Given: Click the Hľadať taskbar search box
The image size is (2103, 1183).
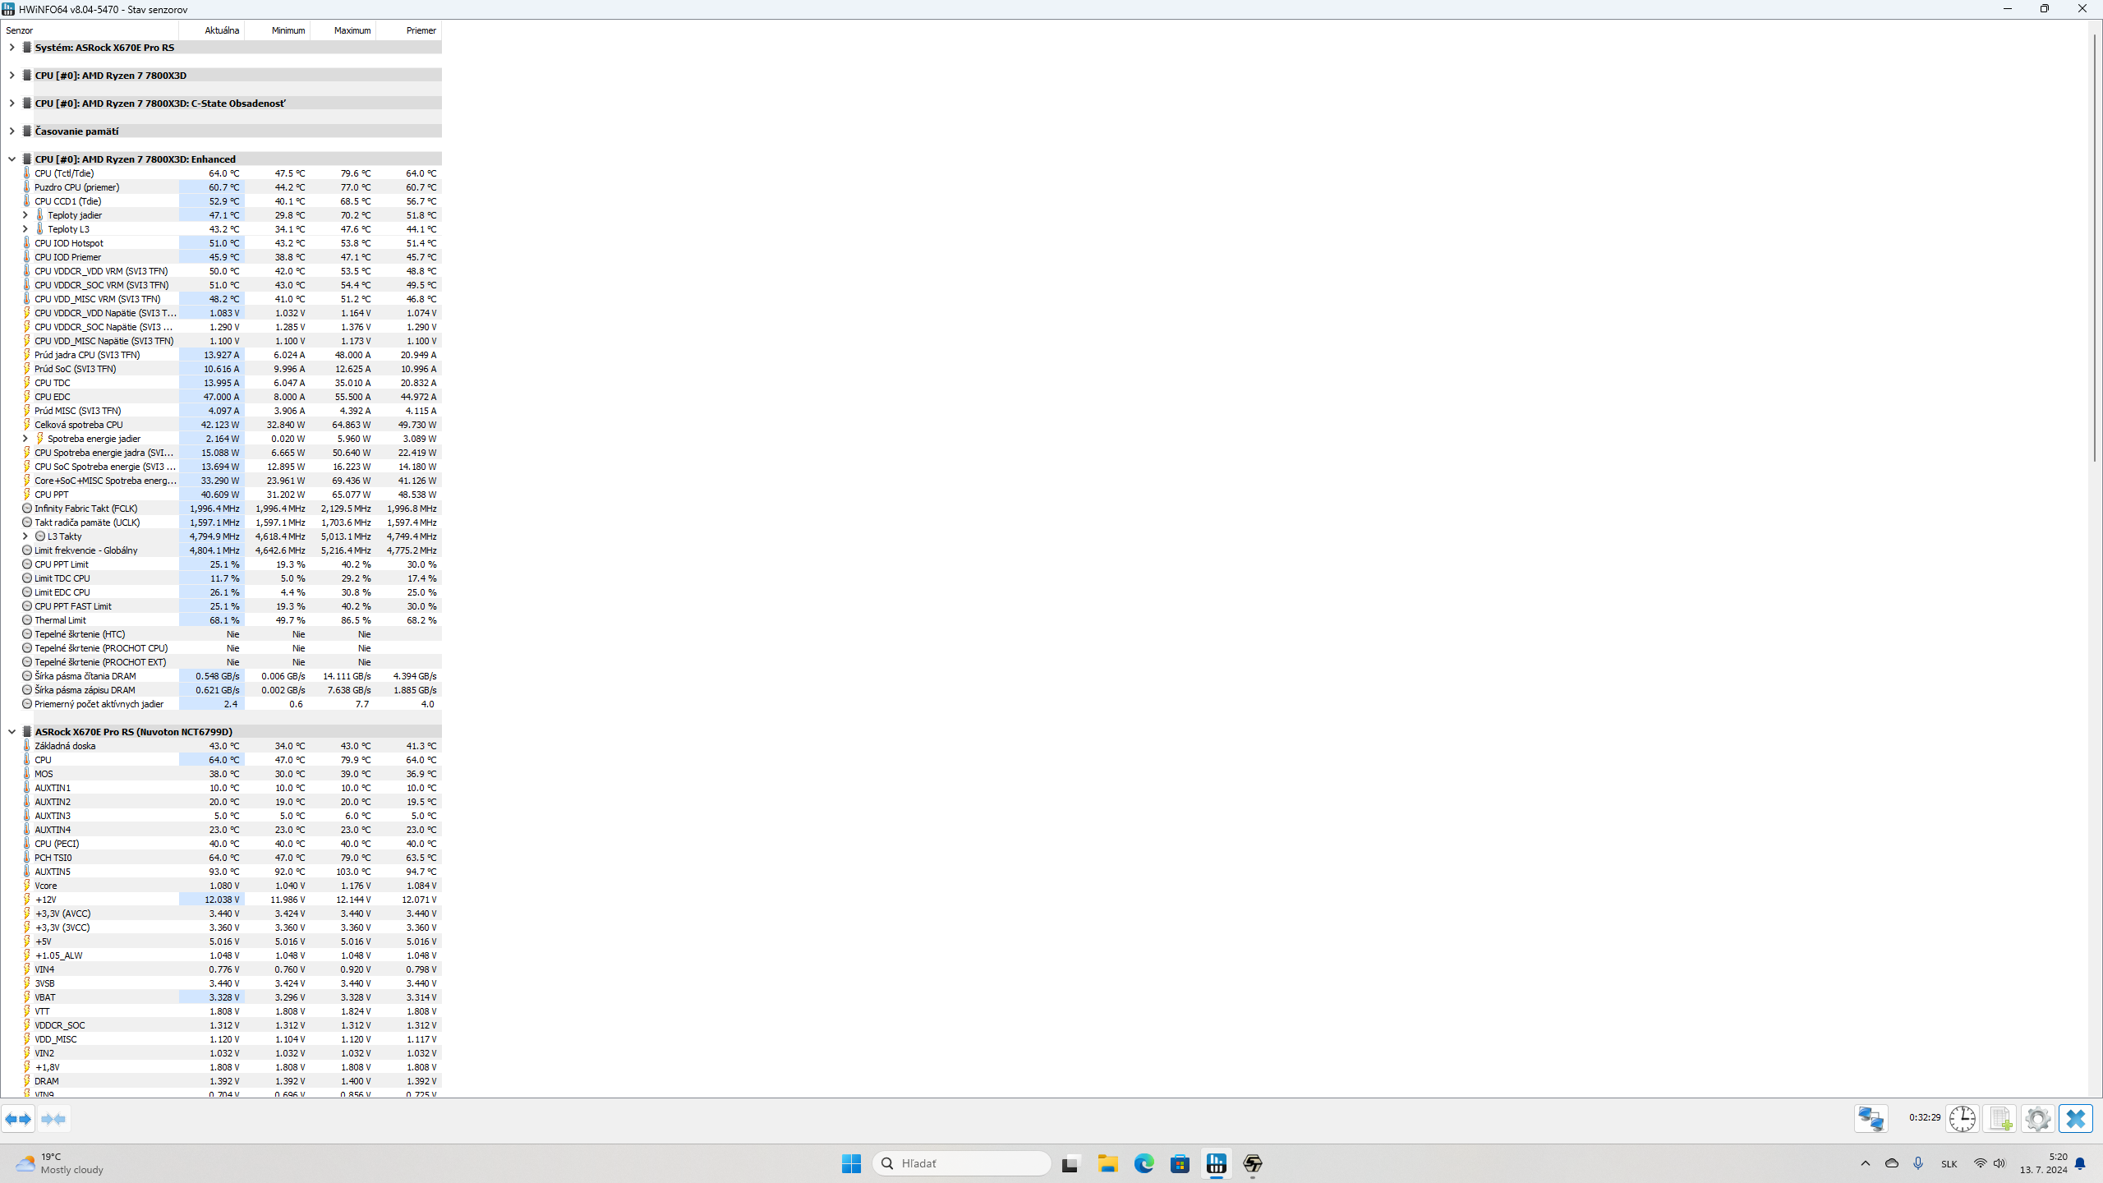Looking at the screenshot, I should (x=961, y=1163).
